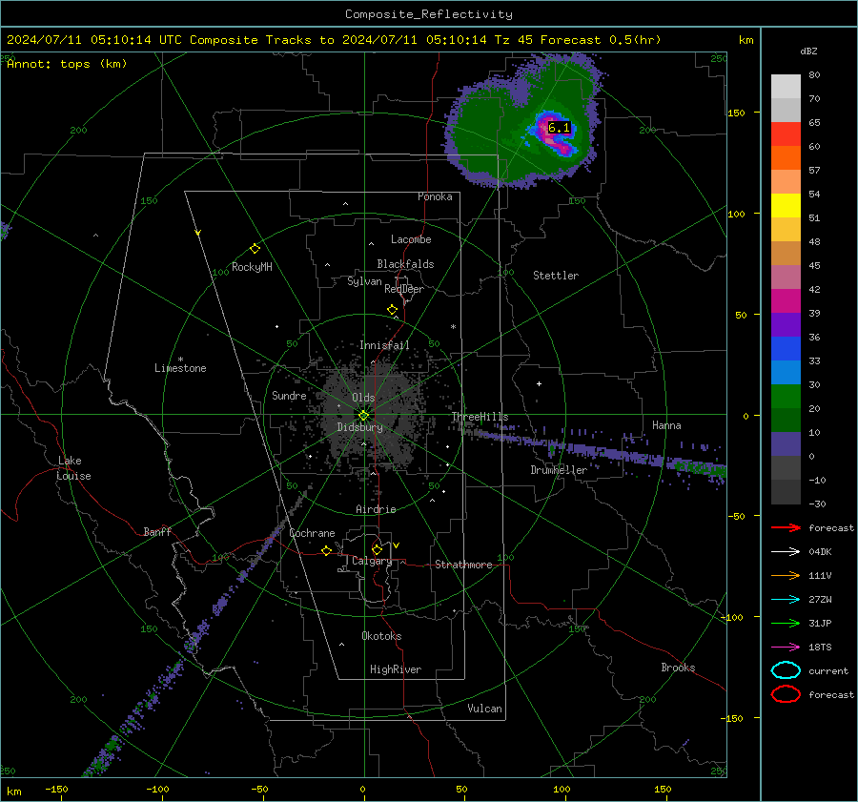The height and width of the screenshot is (802, 858).
Task: Click the asterisk marker northeast of Innisfail
Action: click(x=453, y=327)
